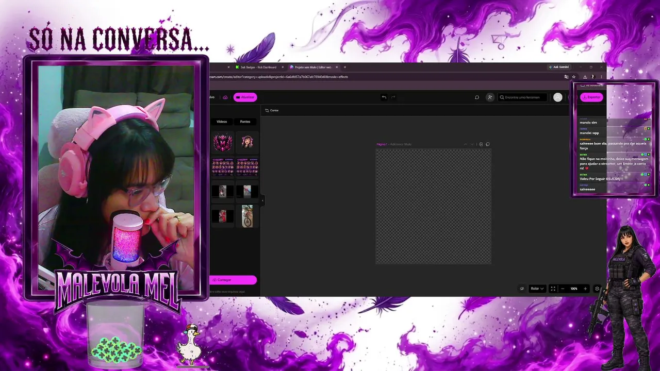660x371 pixels.
Task: Select the M winged logo thumbnail
Action: pyautogui.click(x=223, y=142)
